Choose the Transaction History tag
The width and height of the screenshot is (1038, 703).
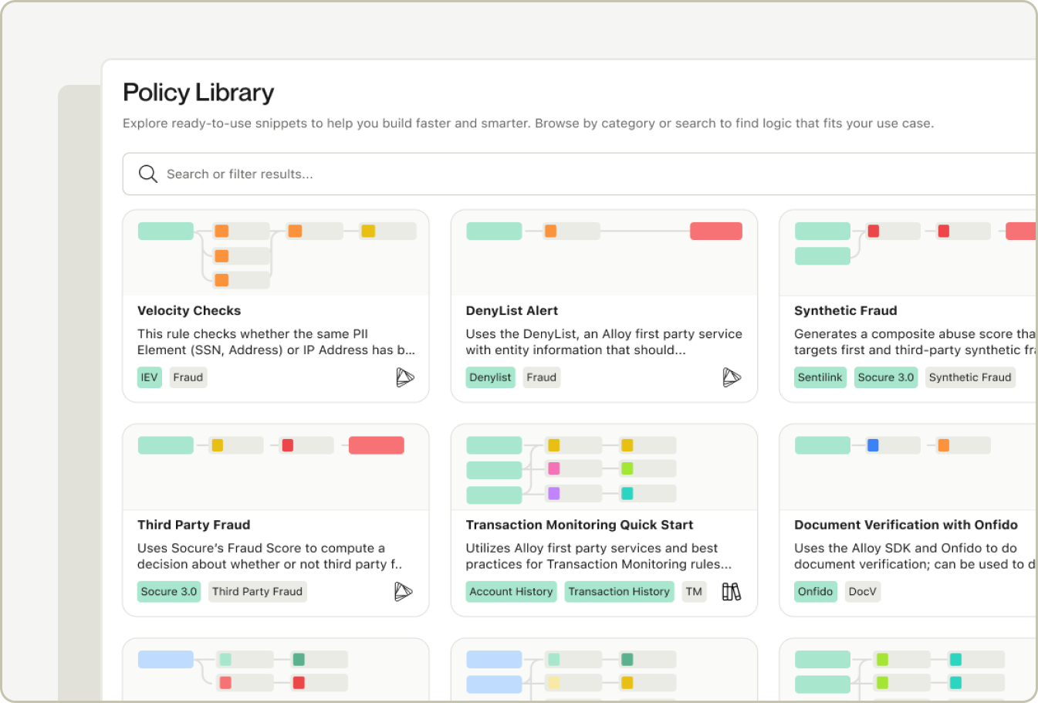coord(619,592)
